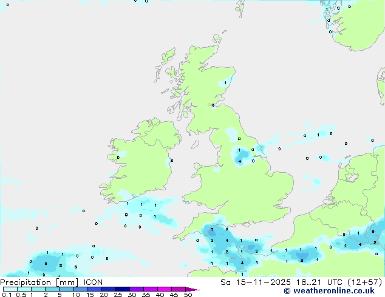Click the legend scale label '40'
This screenshot has width=385, height=297.
160,295
